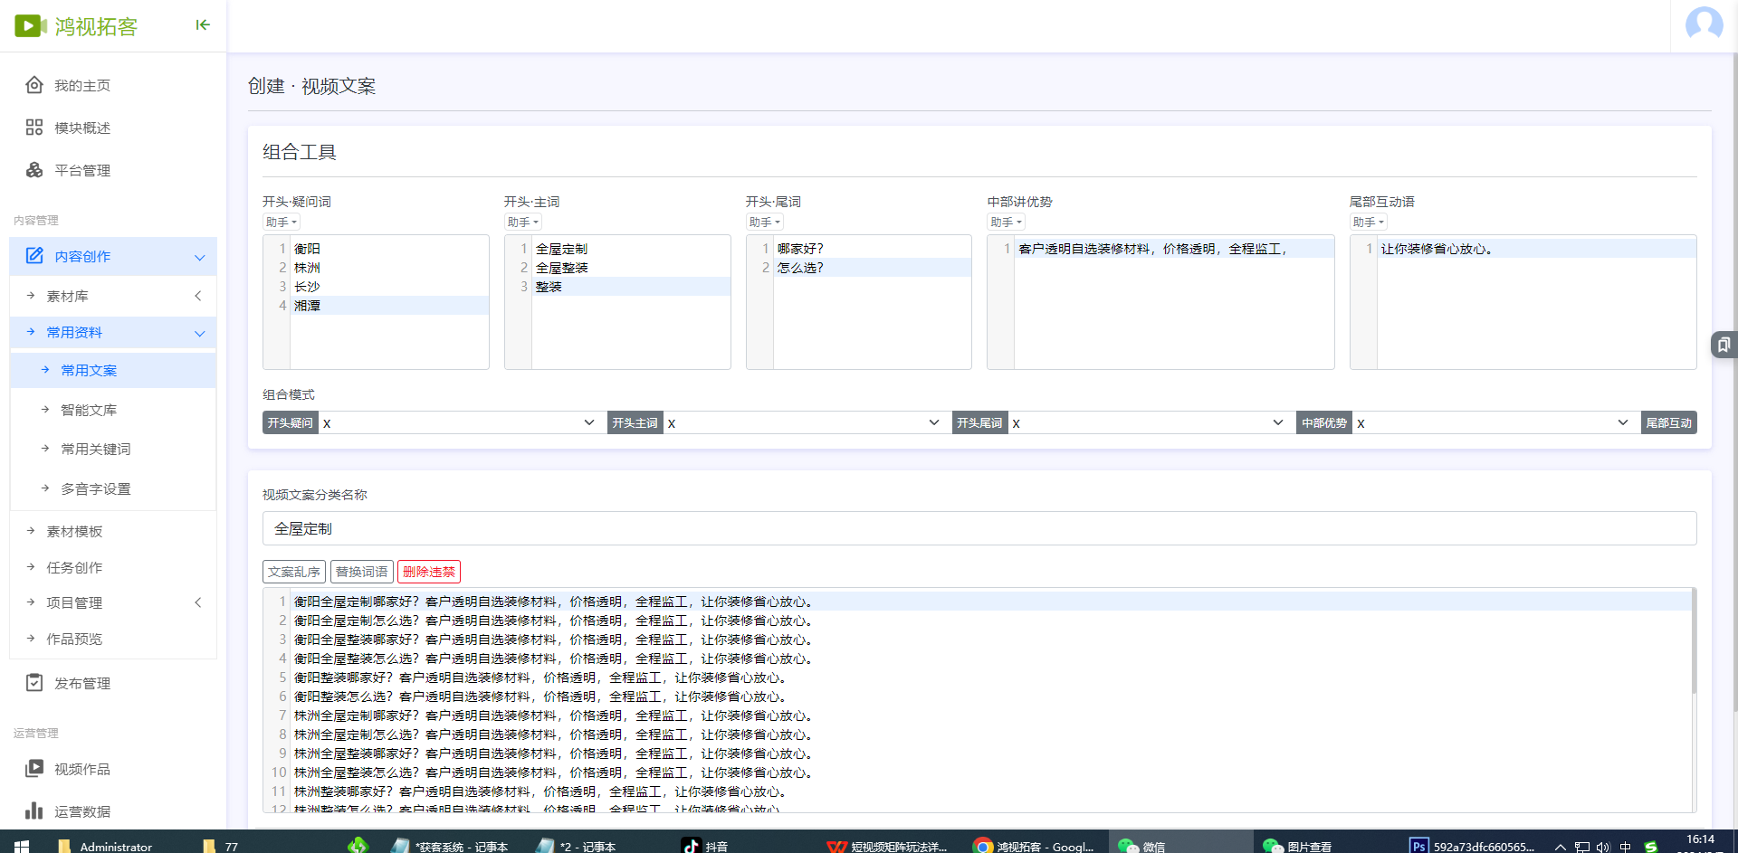1738x853 pixels.
Task: Open Chrome 鸿视拓客 window in taskbar
Action: 1034,846
